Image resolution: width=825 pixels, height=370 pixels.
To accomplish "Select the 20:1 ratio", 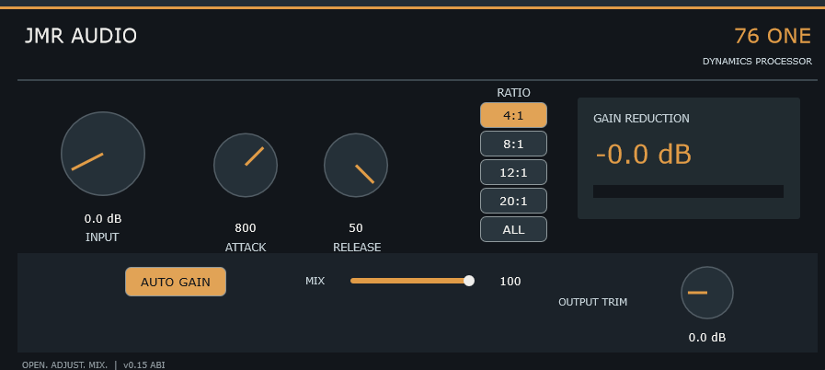I will click(513, 201).
